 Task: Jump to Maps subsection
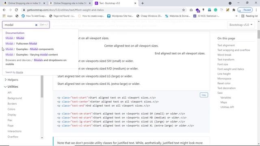[x=223, y=103]
